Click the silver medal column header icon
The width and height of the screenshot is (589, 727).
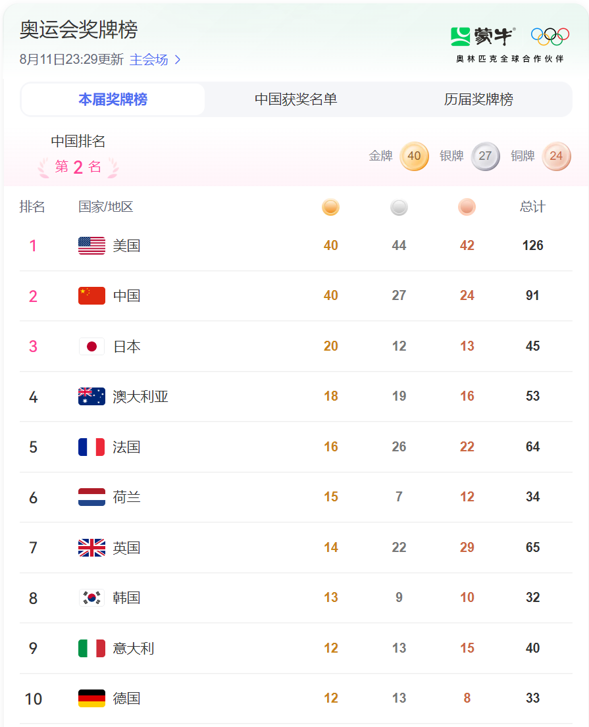point(399,207)
